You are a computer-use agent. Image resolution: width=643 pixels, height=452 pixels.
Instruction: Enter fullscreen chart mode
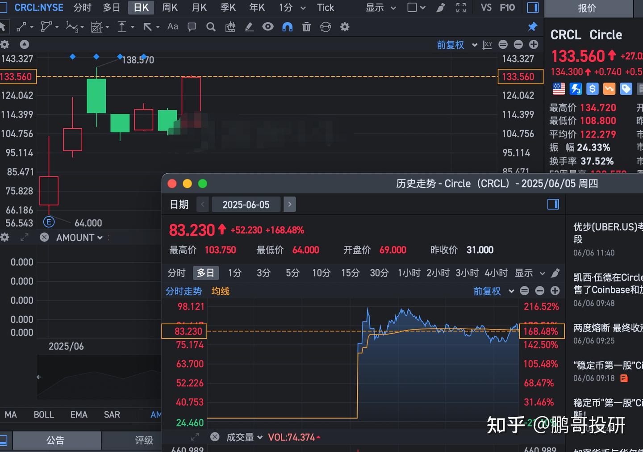click(461, 8)
